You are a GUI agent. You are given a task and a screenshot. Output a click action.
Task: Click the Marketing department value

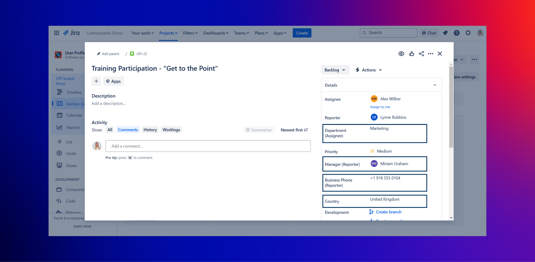379,128
